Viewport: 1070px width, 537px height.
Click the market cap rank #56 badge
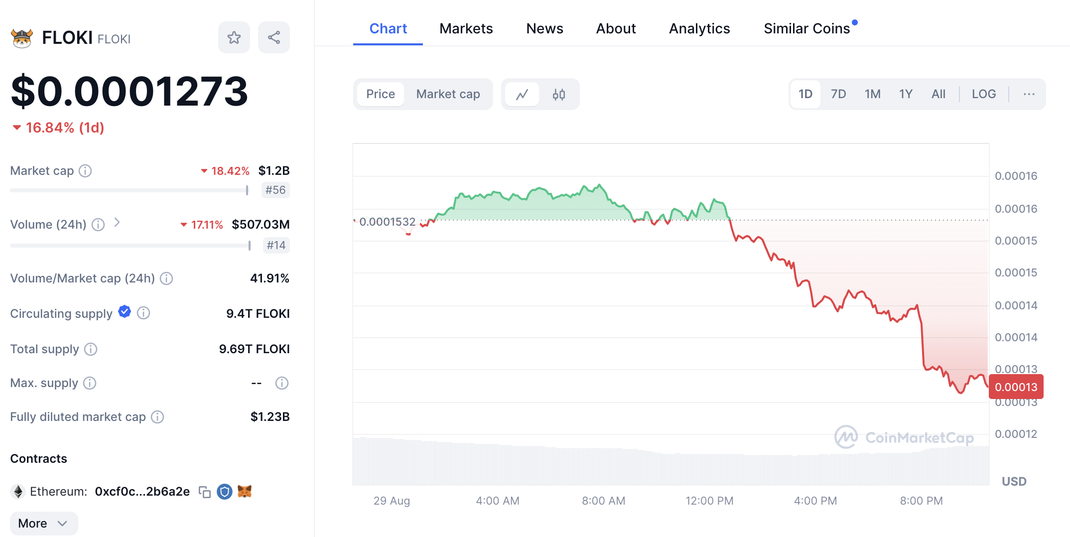(x=275, y=190)
